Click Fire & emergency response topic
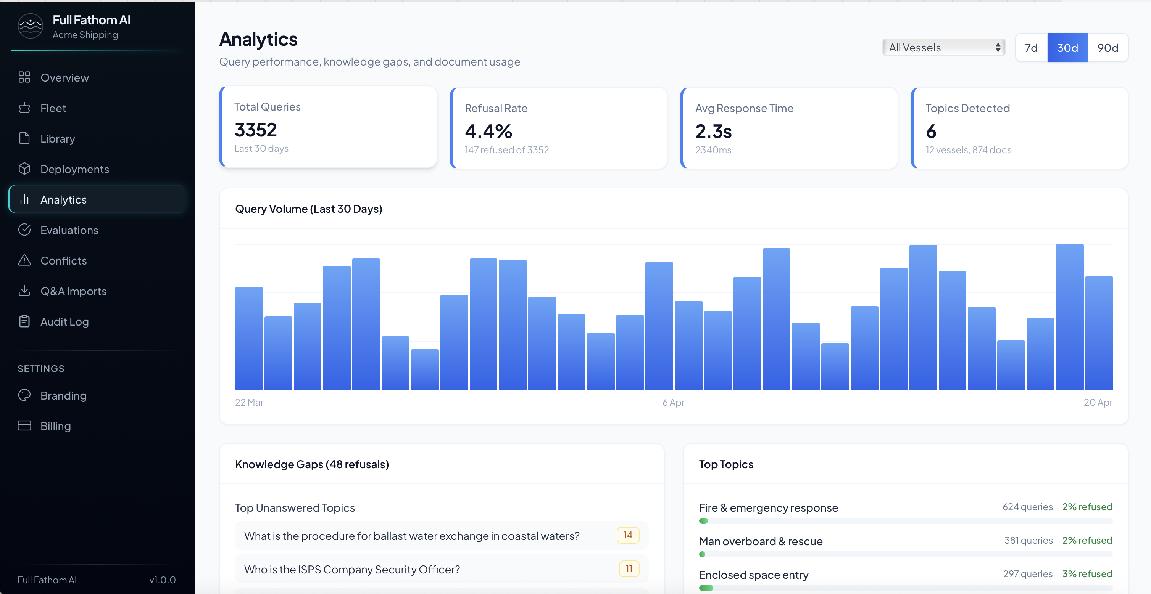 (768, 507)
